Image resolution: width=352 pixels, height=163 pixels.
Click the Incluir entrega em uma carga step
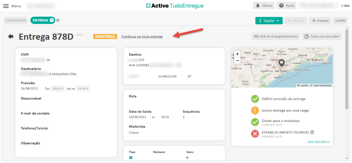(x=285, y=110)
